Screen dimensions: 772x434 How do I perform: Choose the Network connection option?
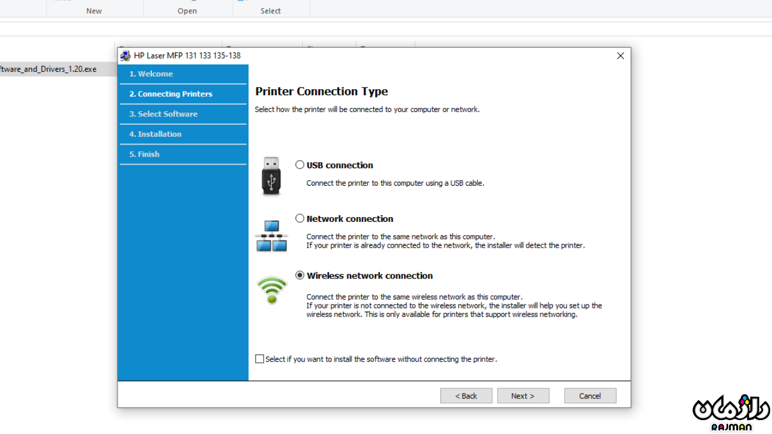pyautogui.click(x=300, y=218)
